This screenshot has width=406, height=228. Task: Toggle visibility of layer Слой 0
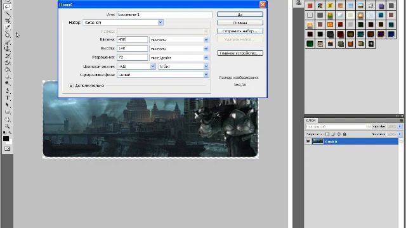click(308, 141)
